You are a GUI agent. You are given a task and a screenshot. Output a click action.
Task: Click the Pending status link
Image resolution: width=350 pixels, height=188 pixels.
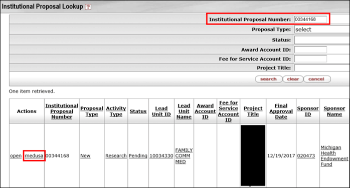point(138,155)
